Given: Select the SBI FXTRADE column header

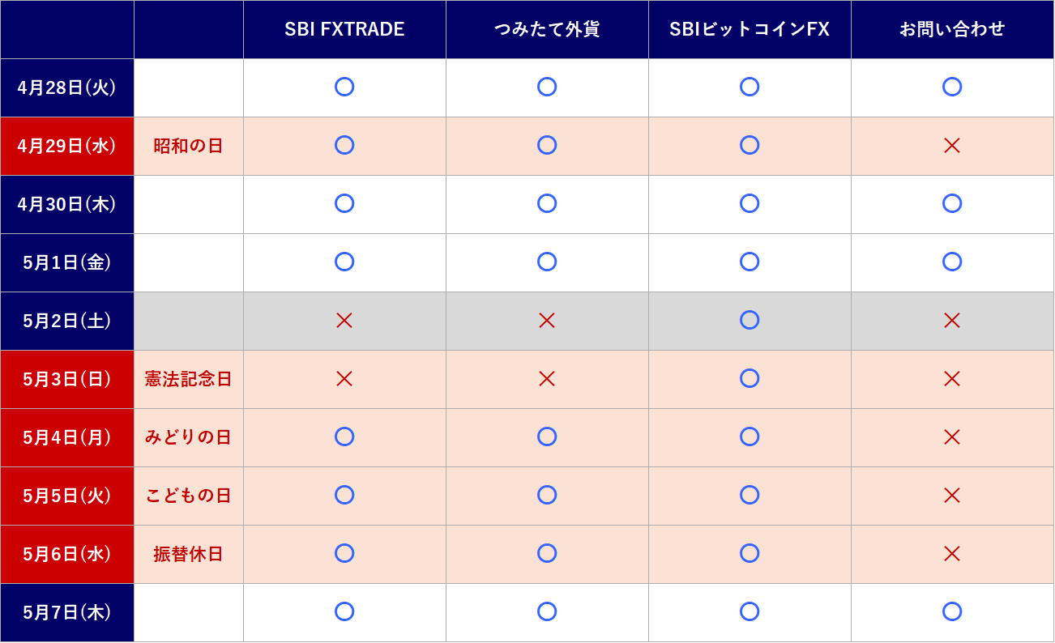Looking at the screenshot, I should coord(344,30).
